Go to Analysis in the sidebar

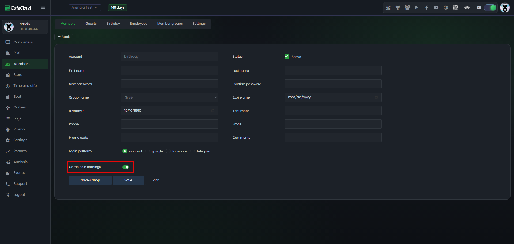point(25,162)
